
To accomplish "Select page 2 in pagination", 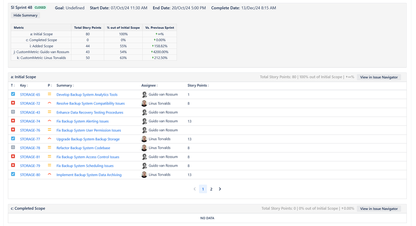I will [x=211, y=189].
